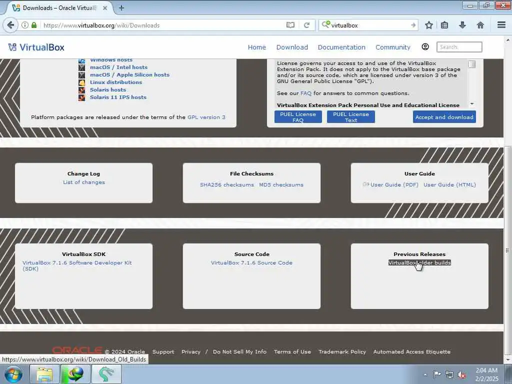Viewport: 512px width, 384px height.
Task: Open SHA256 checksums link
Action: click(227, 185)
